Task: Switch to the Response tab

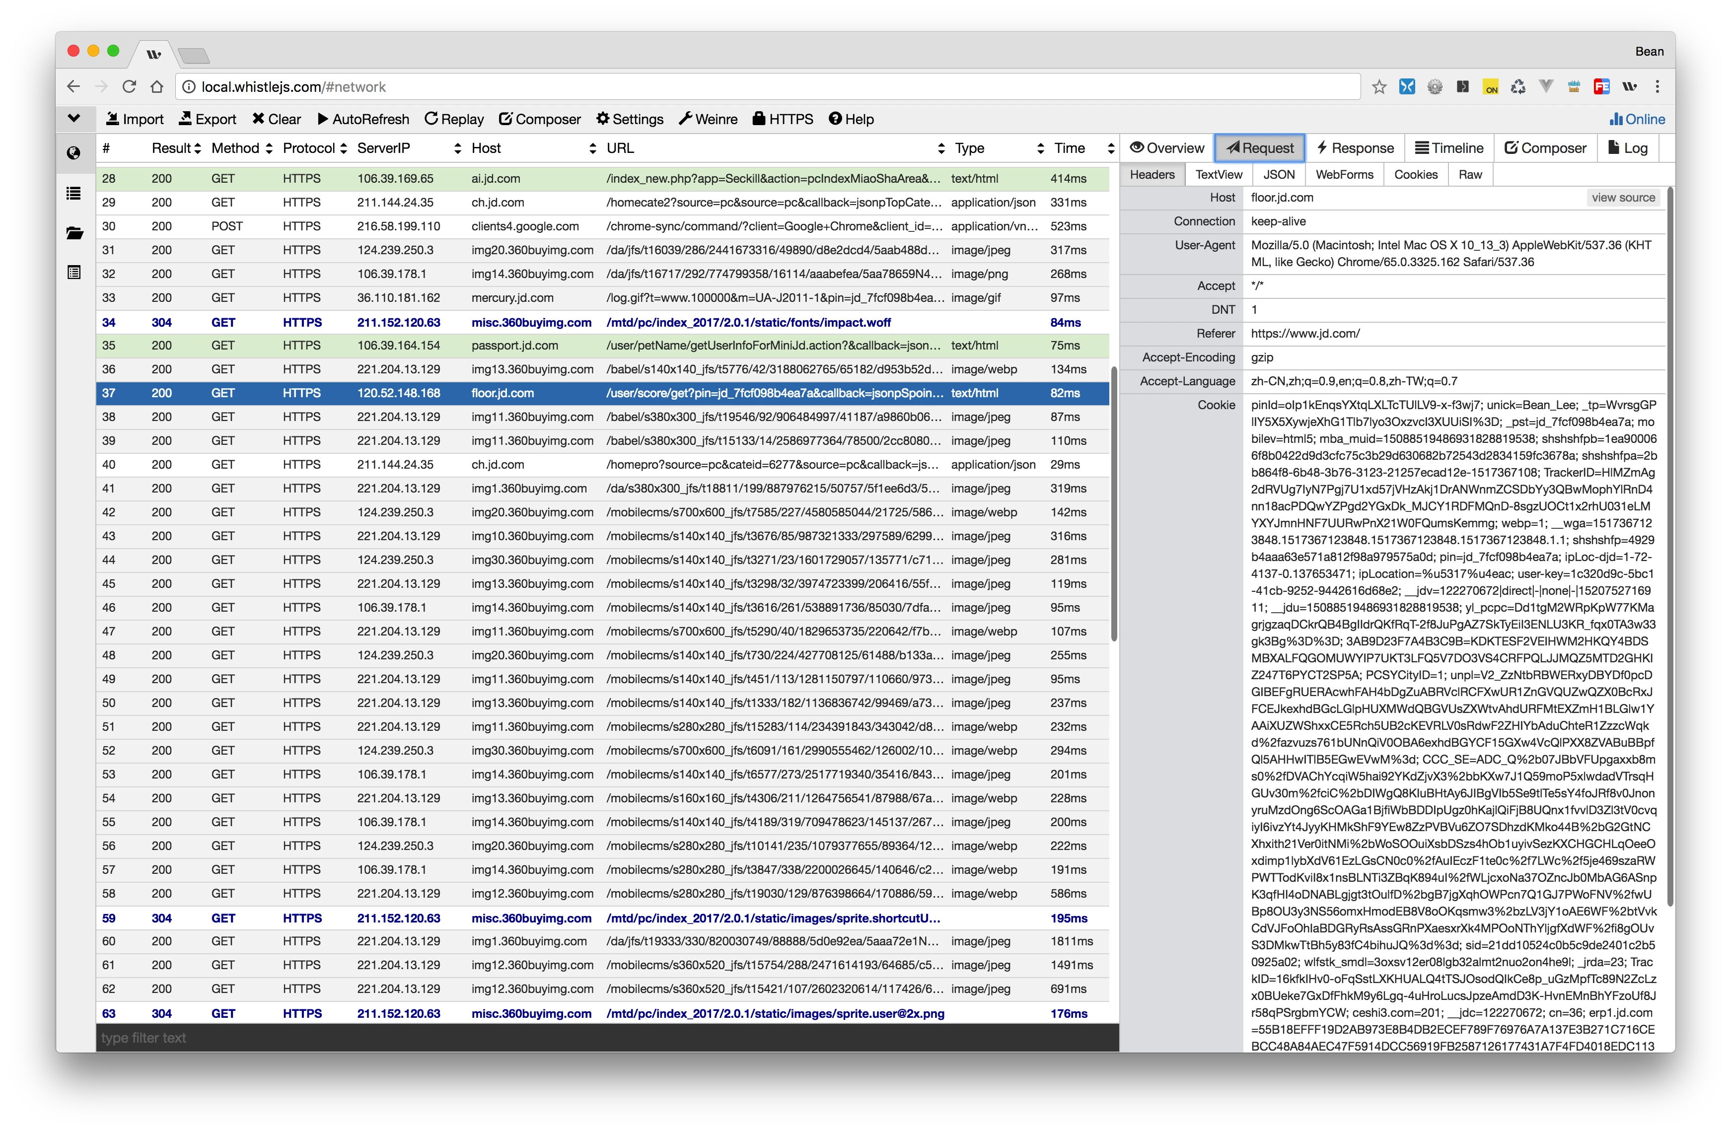Action: [x=1355, y=148]
